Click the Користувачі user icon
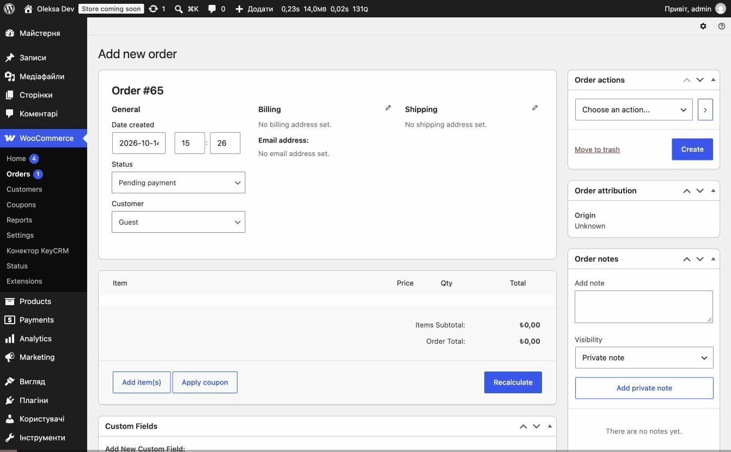 pos(10,419)
